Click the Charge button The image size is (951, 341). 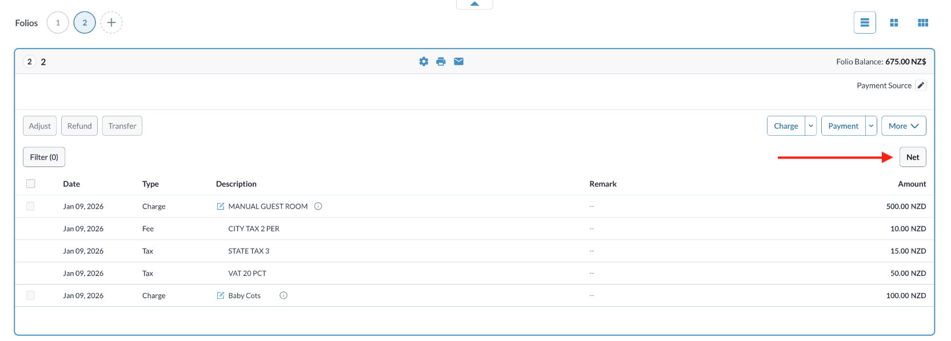click(x=786, y=126)
